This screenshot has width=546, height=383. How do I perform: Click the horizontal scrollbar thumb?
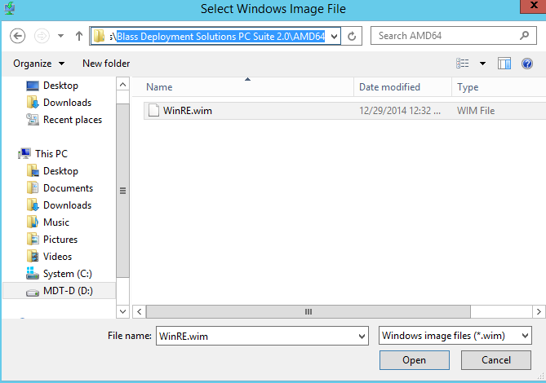coord(309,312)
